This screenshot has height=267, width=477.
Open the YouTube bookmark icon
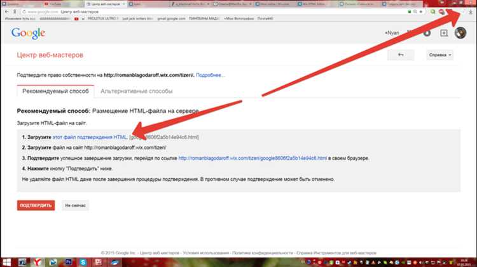coord(76,18)
